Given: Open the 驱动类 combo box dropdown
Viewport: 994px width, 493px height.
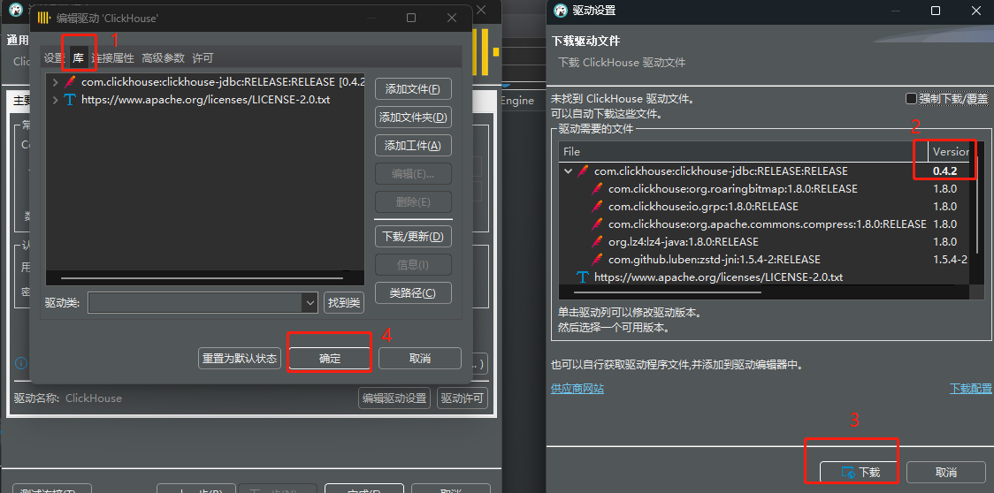Looking at the screenshot, I should pos(310,303).
